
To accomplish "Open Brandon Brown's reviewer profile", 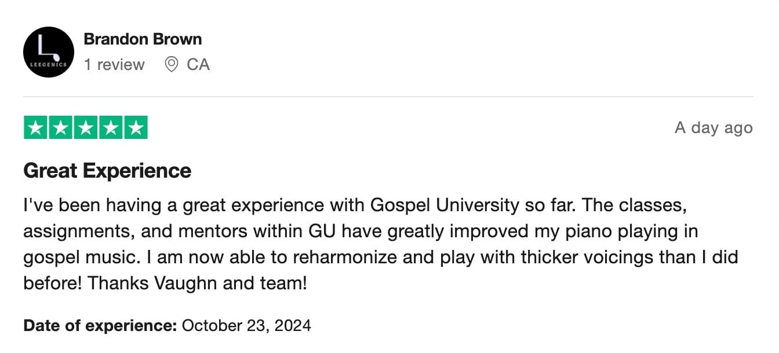I will (143, 39).
